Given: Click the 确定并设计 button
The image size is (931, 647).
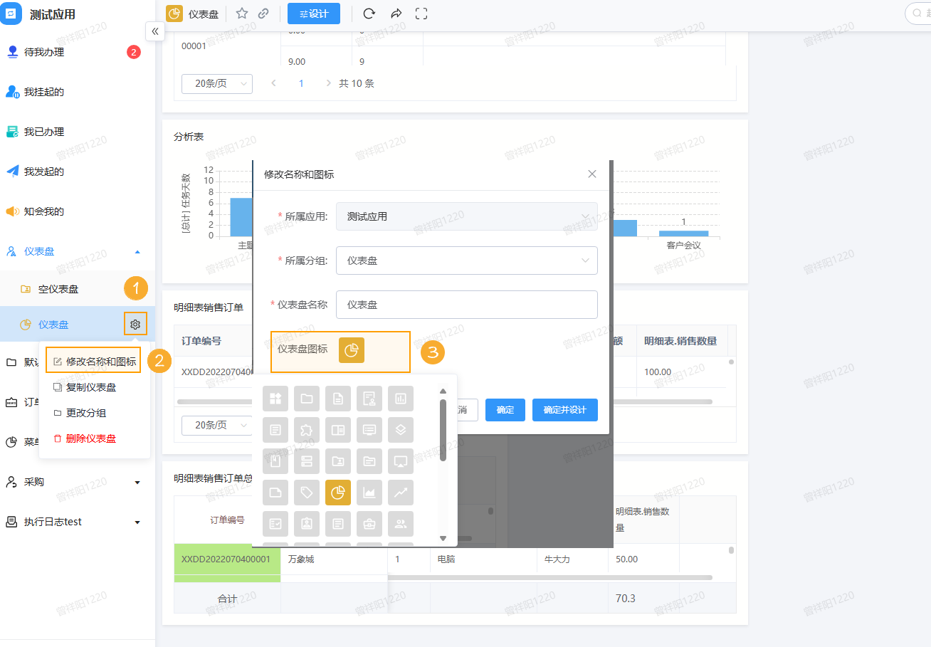Looking at the screenshot, I should click(x=564, y=410).
